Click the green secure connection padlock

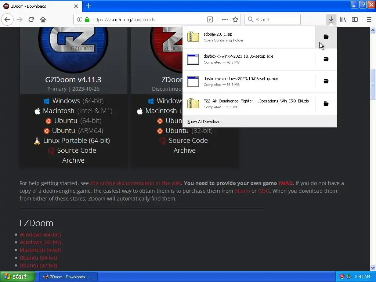pos(87,19)
